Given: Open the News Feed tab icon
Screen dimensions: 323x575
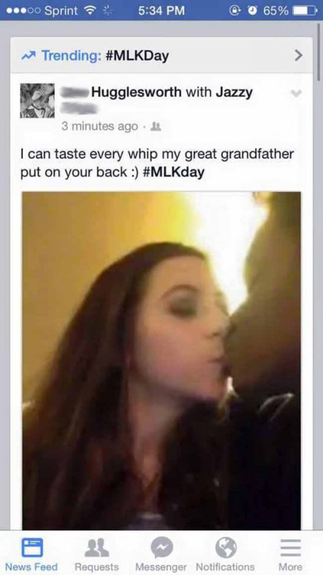Looking at the screenshot, I should coord(32,548).
